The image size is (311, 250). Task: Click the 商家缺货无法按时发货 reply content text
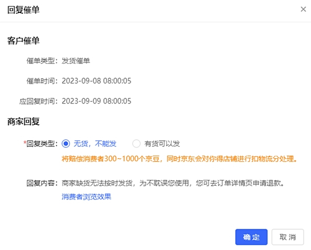click(x=173, y=183)
